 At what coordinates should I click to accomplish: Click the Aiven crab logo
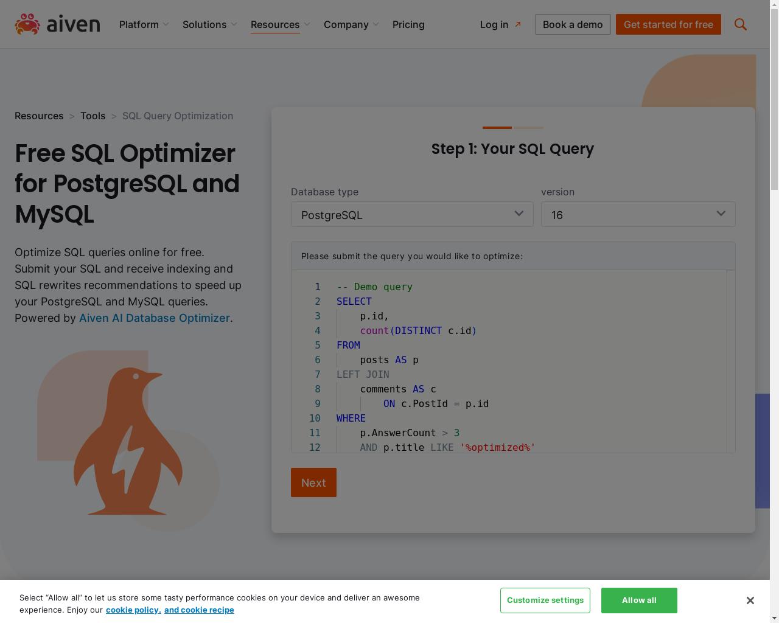(x=57, y=24)
